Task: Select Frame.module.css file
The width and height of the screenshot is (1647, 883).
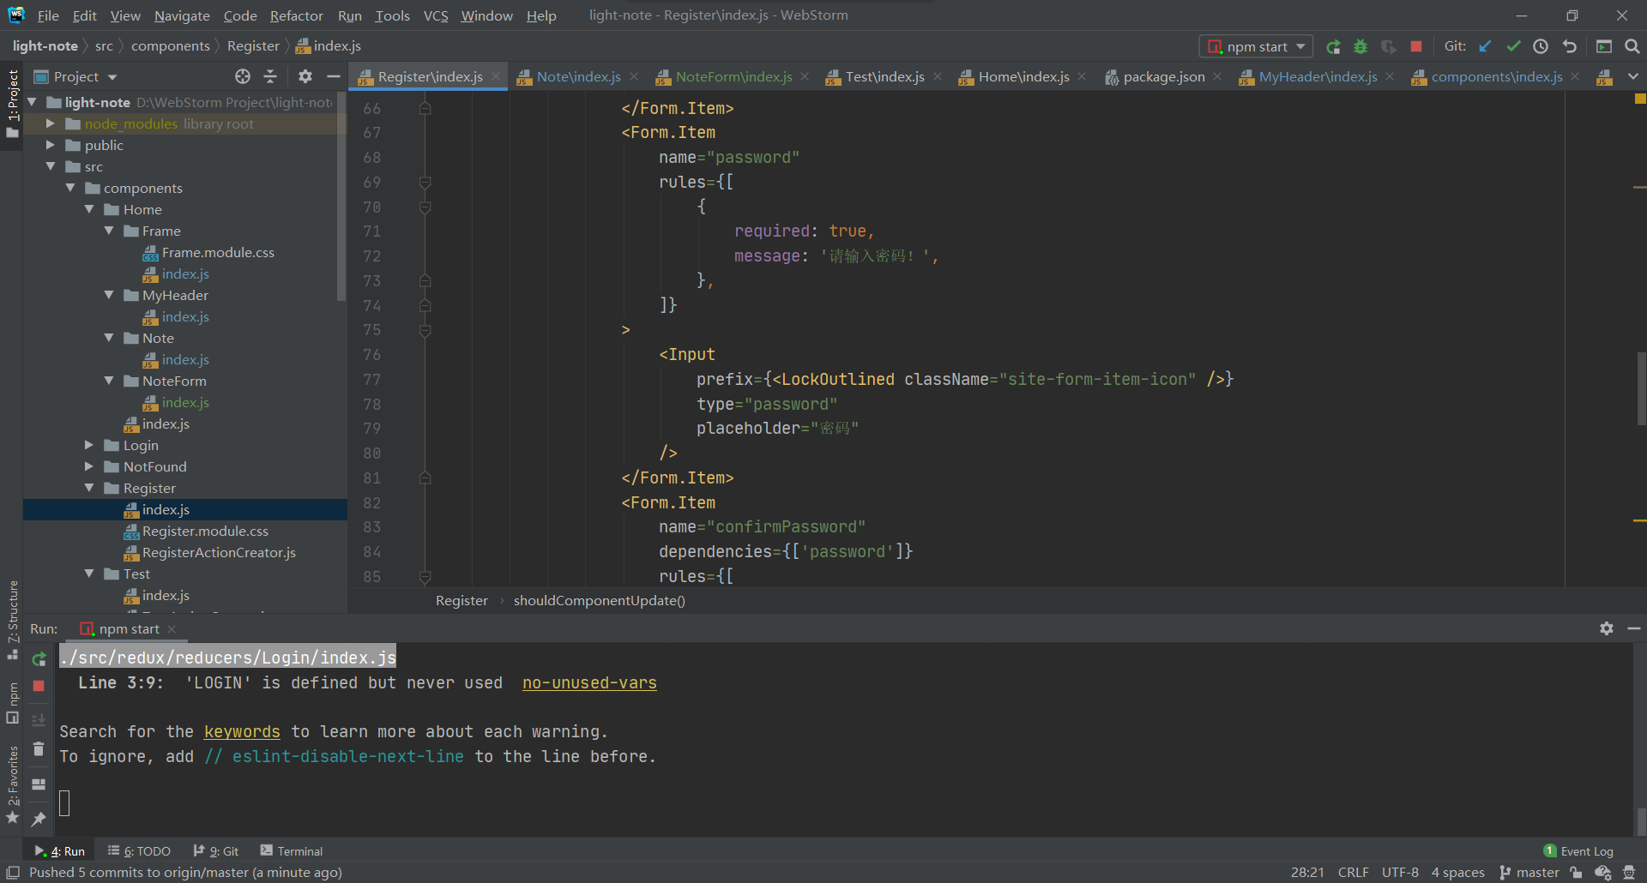Action: click(218, 253)
